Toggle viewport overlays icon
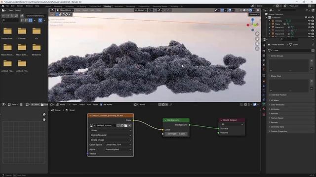Screen dimensions: 316x177 pyautogui.click(x=230, y=10)
